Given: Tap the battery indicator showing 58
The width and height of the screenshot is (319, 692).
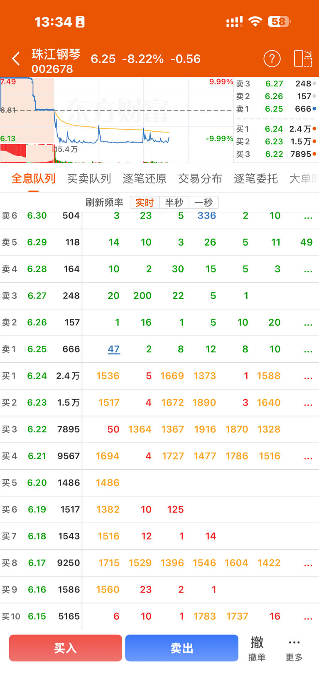Looking at the screenshot, I should [x=280, y=22].
